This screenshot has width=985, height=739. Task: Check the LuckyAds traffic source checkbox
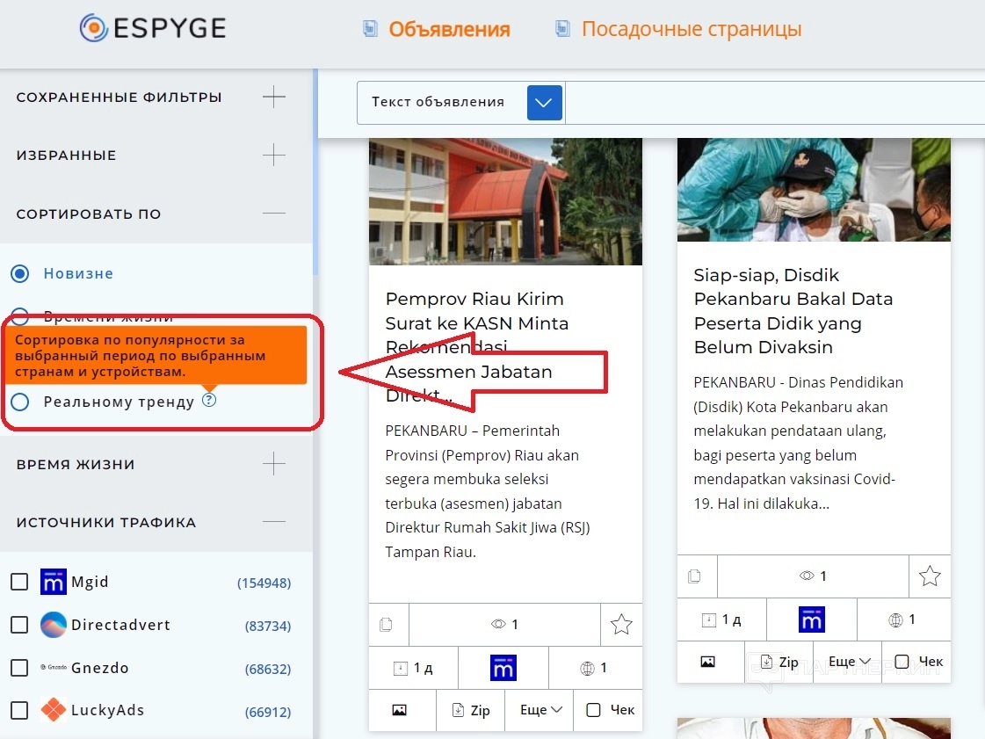pyautogui.click(x=19, y=711)
